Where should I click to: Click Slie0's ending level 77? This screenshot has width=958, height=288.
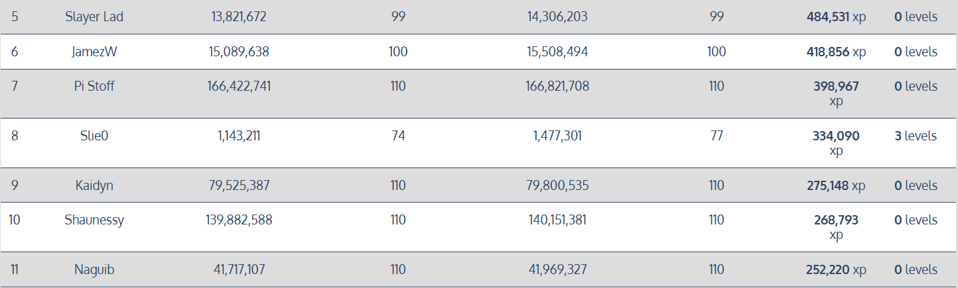717,136
